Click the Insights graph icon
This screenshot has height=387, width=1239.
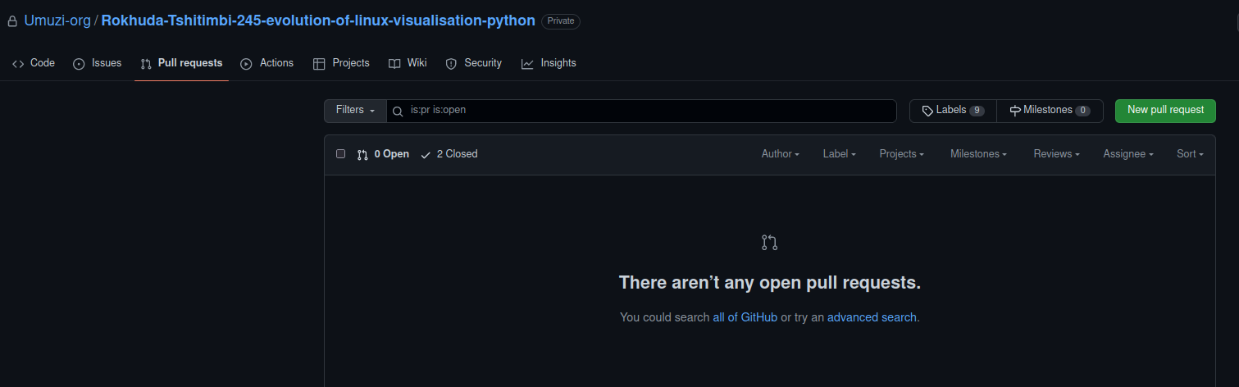tap(527, 64)
